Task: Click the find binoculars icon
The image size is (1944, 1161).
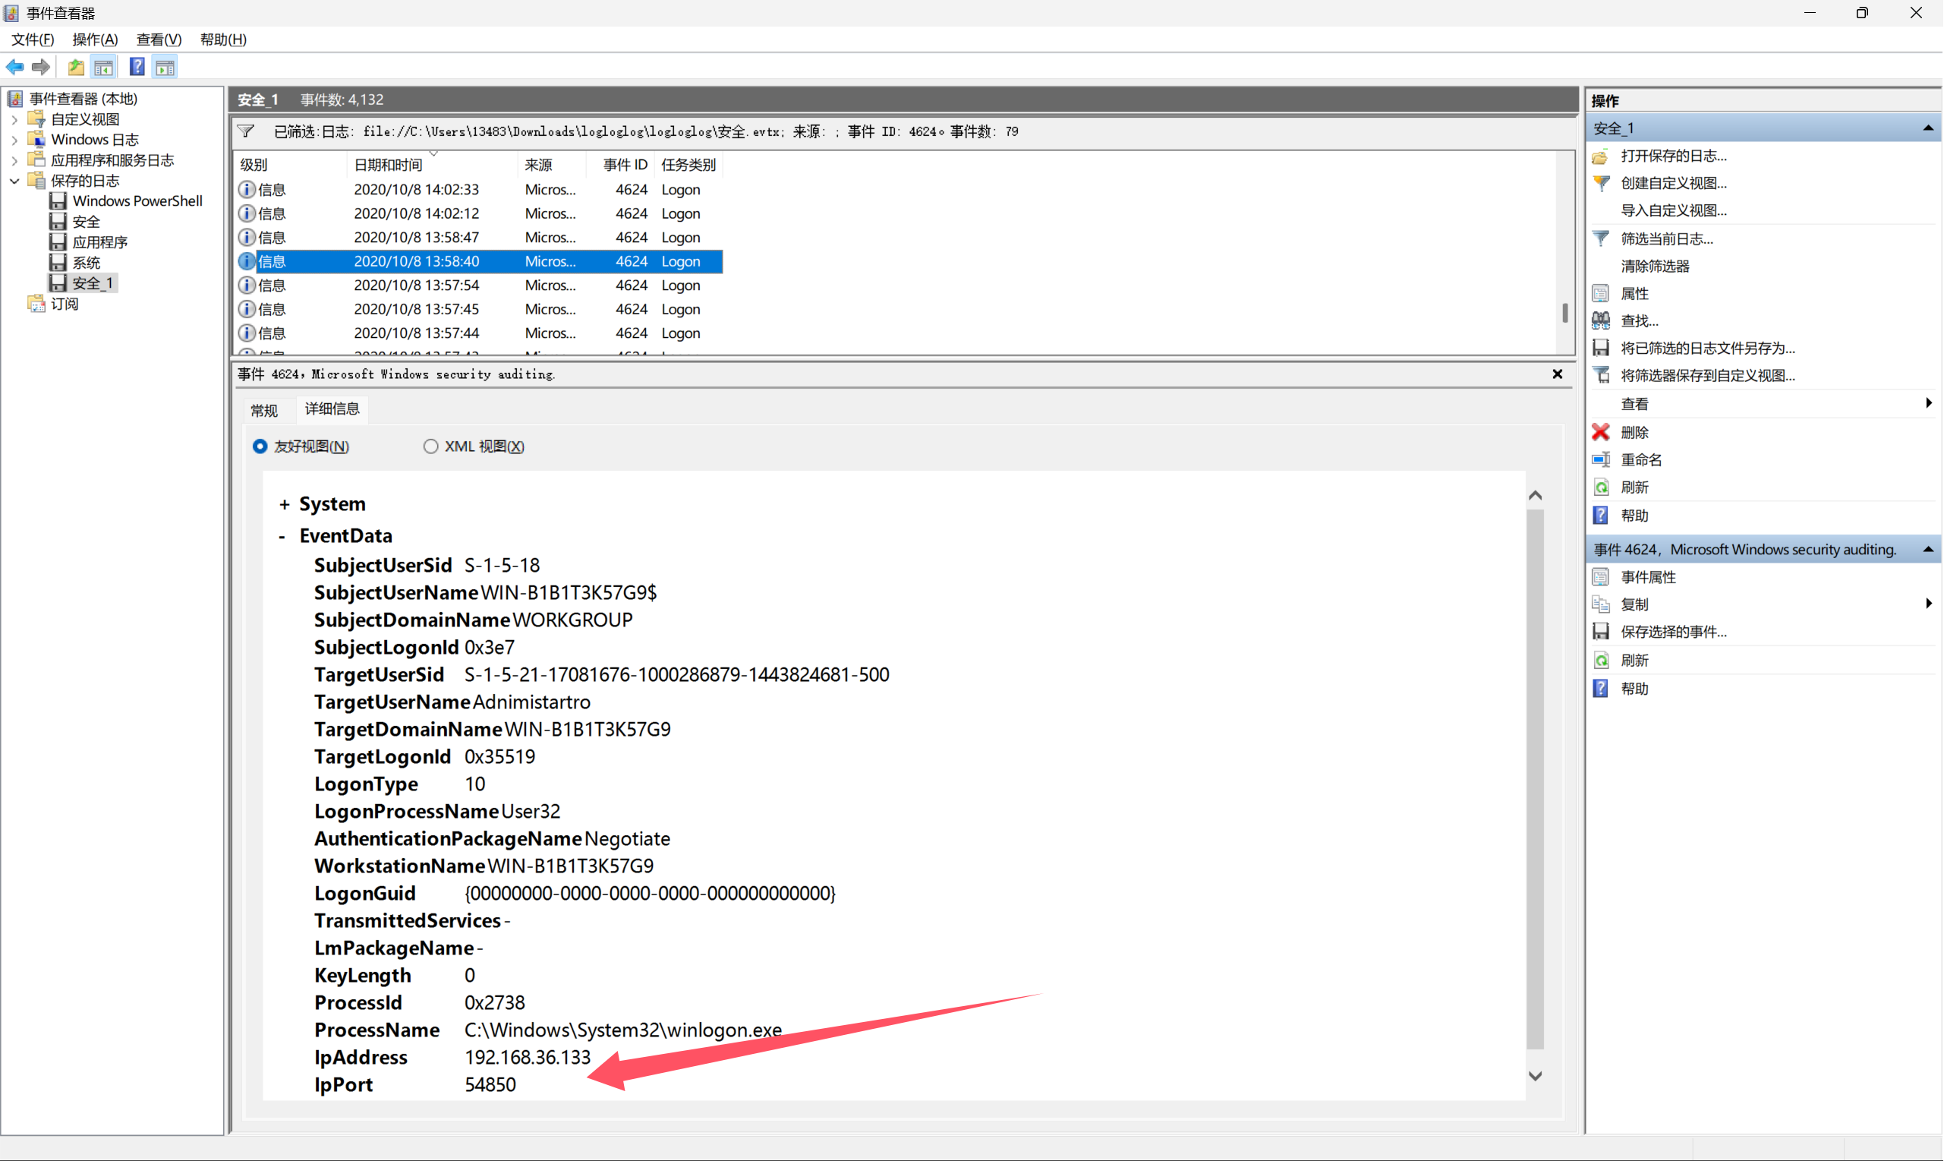Action: pos(1601,320)
